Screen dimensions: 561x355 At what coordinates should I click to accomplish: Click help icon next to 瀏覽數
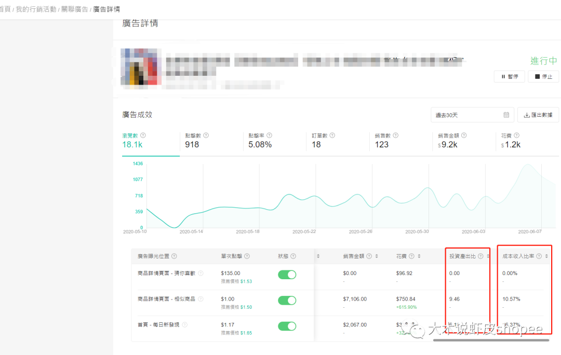tap(143, 135)
